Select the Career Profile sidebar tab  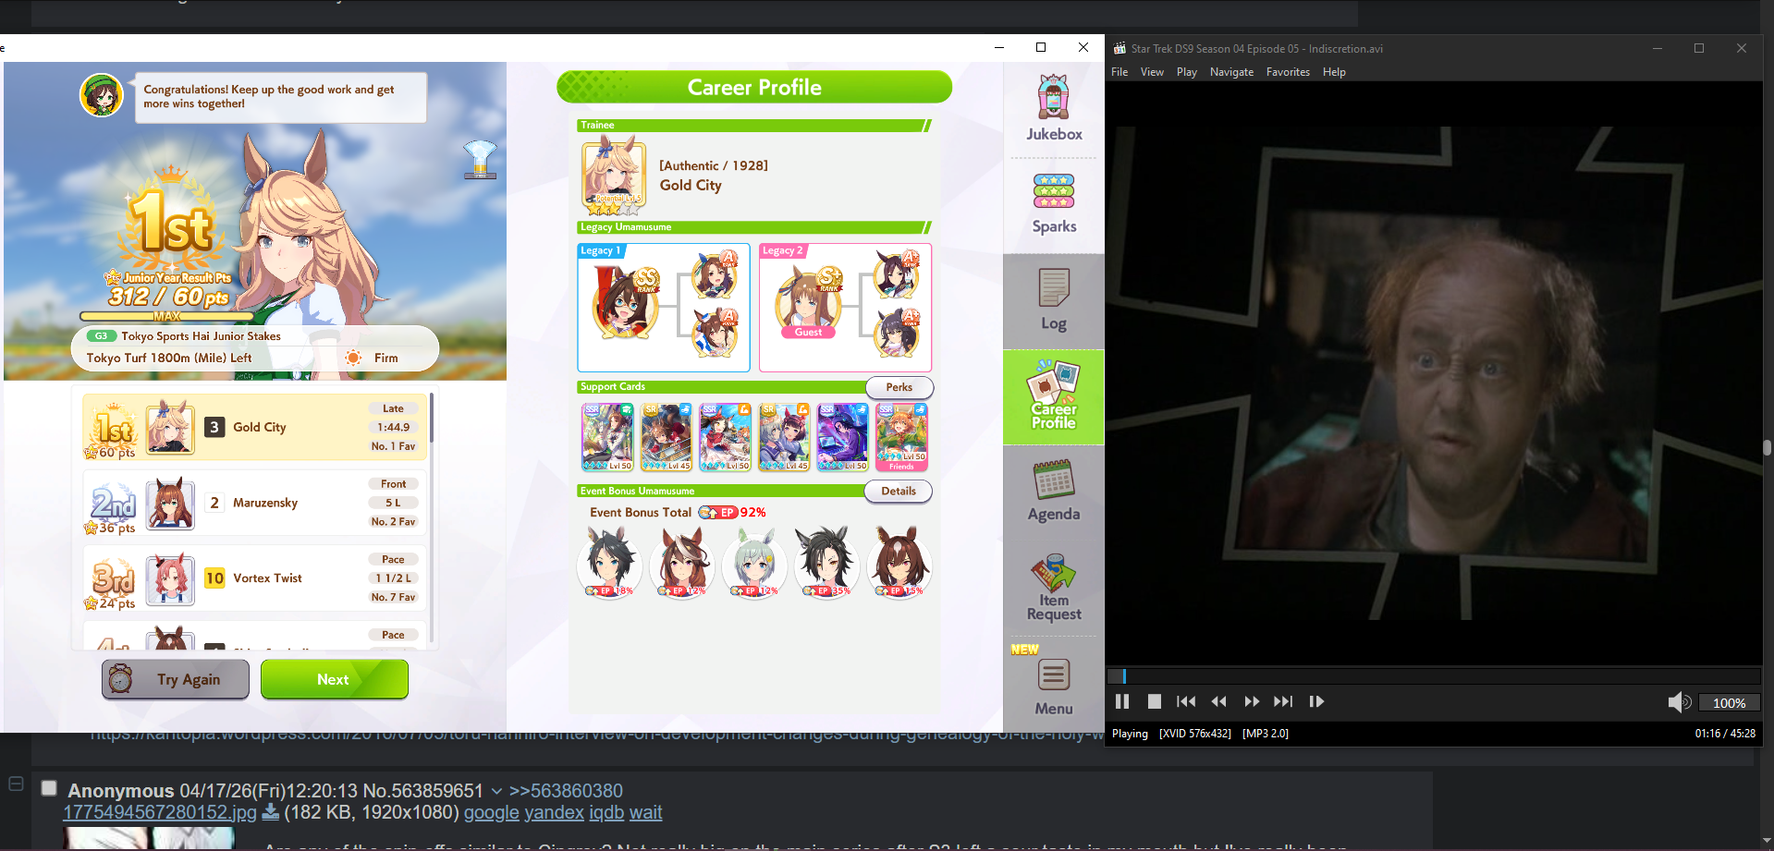click(1054, 397)
